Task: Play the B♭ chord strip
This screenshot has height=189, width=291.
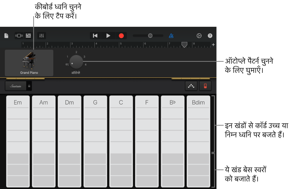Action: coord(173,141)
